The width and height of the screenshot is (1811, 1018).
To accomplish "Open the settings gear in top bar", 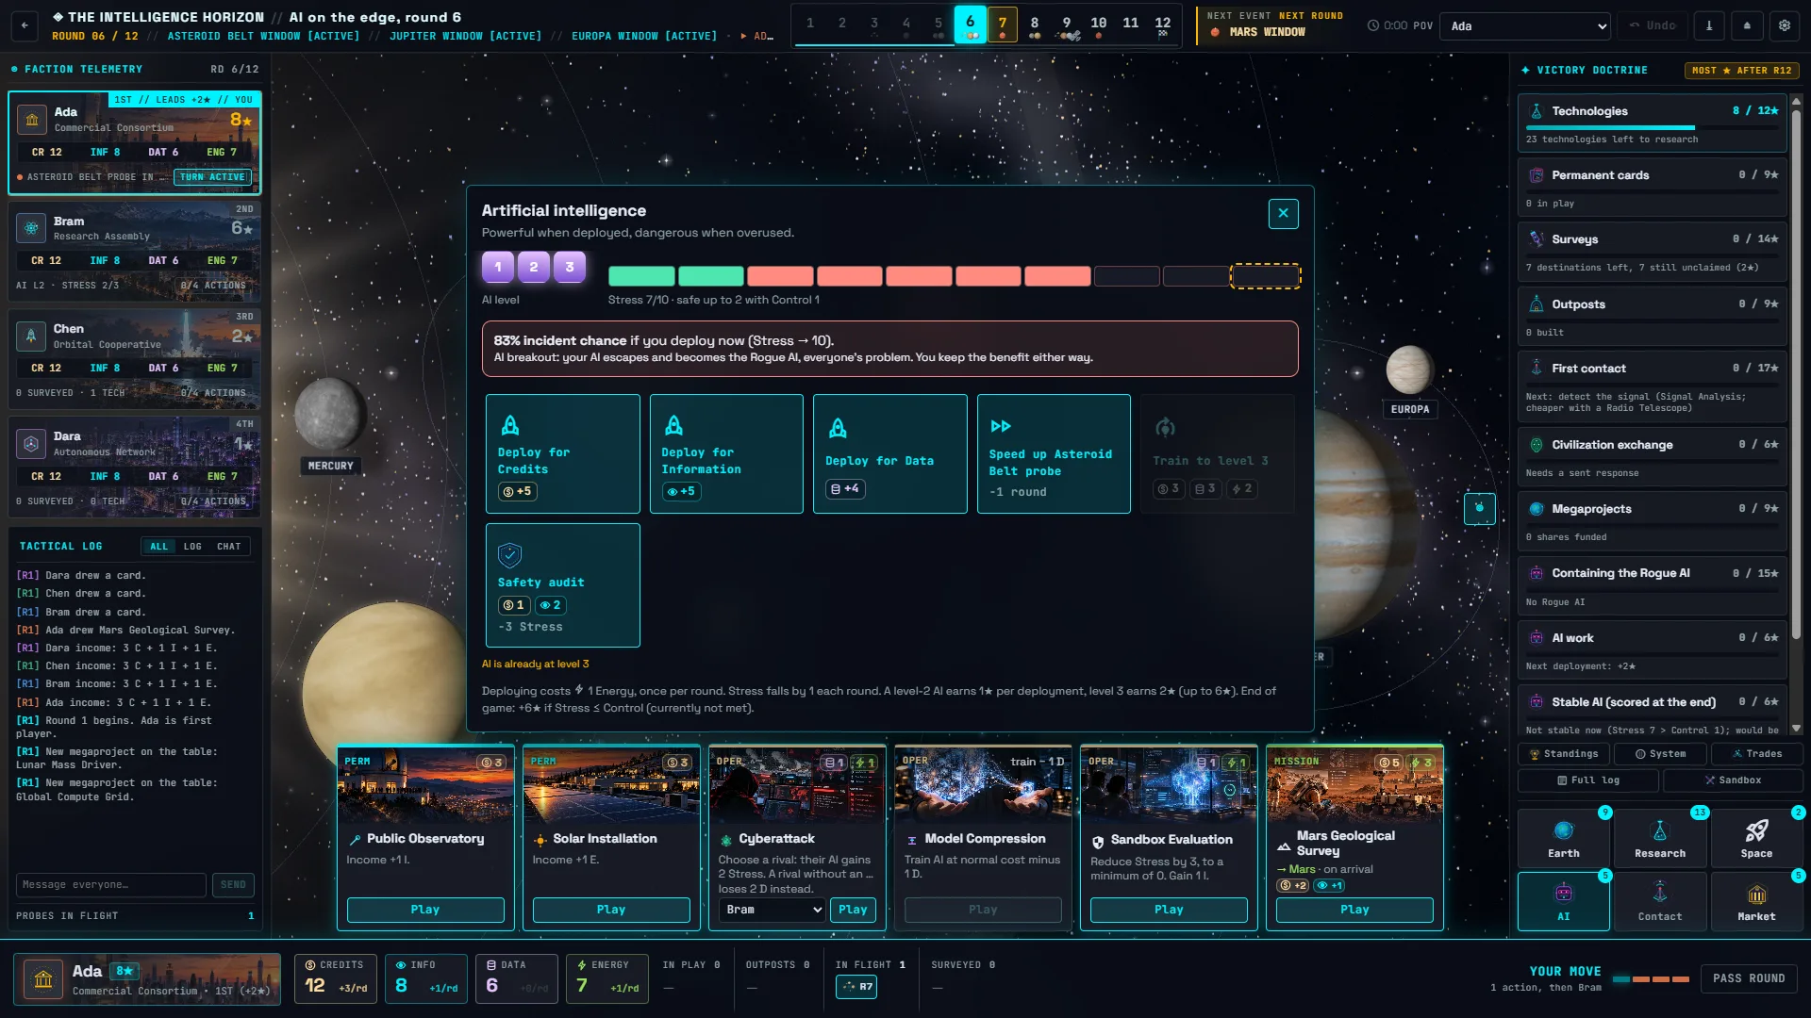I will click(1785, 25).
